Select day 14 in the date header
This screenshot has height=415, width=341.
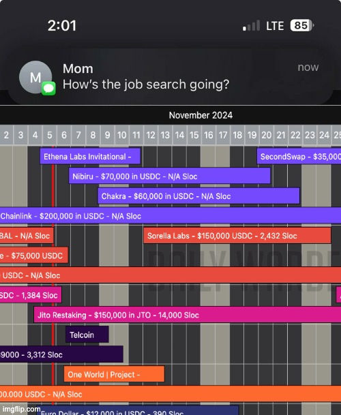[179, 135]
